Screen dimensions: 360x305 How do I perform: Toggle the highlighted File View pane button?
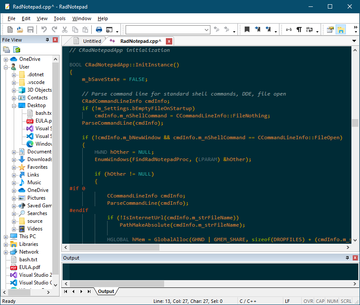point(340,30)
